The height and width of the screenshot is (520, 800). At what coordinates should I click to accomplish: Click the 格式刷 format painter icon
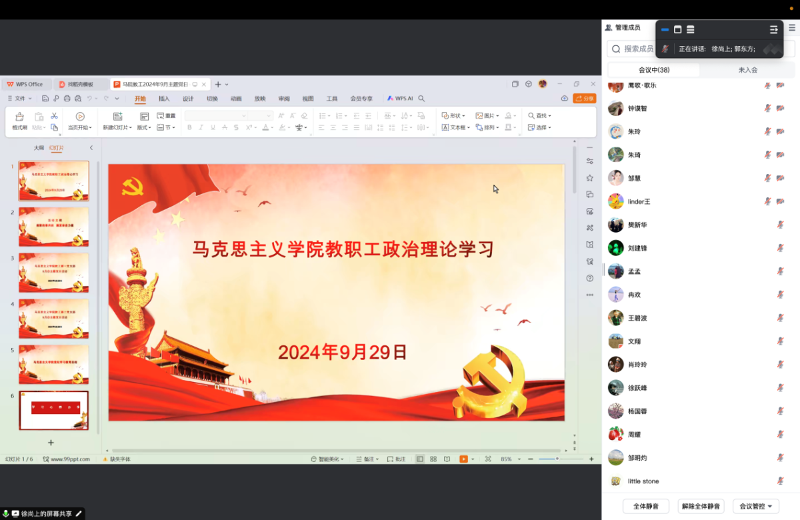click(x=19, y=117)
